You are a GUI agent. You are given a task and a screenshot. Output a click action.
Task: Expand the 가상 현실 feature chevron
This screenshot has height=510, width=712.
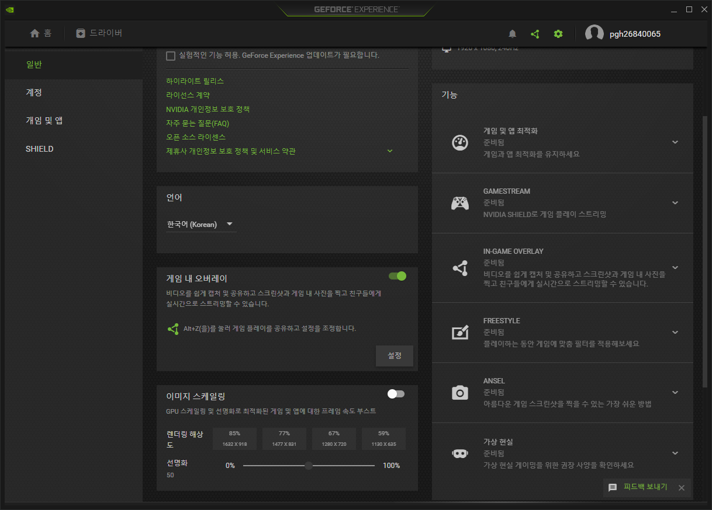click(x=675, y=453)
